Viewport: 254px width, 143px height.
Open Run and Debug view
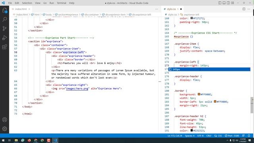coord(4,38)
